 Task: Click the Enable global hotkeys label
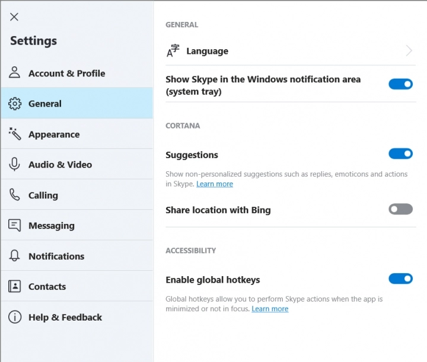click(213, 280)
